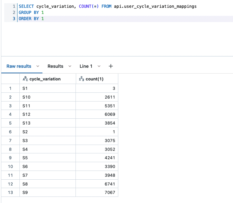Select the S10 cell
This screenshot has width=233, height=203.
point(48,97)
